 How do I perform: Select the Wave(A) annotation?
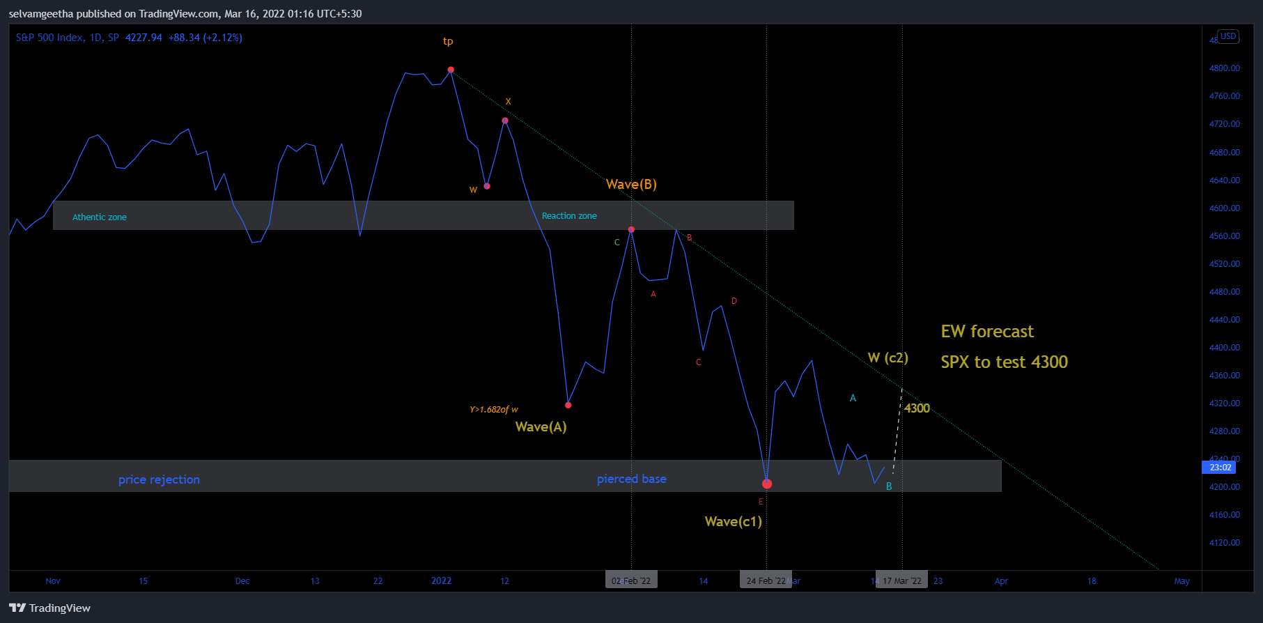click(x=541, y=426)
